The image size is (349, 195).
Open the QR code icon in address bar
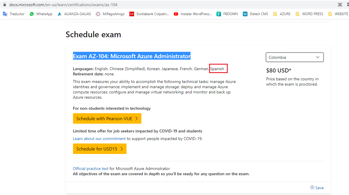pos(340,5)
